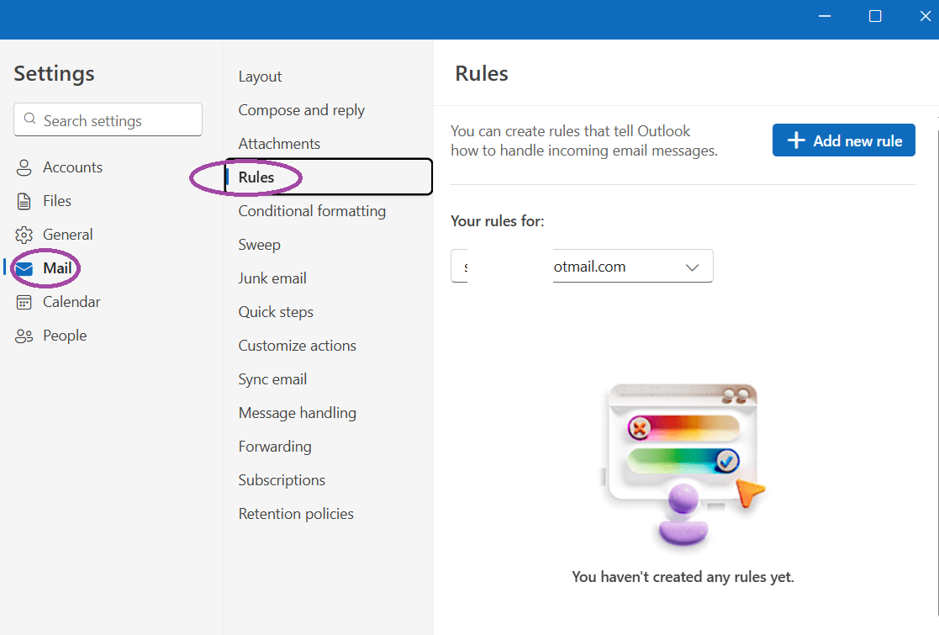Click the People contacts icon
This screenshot has height=635, width=939.
click(x=24, y=336)
